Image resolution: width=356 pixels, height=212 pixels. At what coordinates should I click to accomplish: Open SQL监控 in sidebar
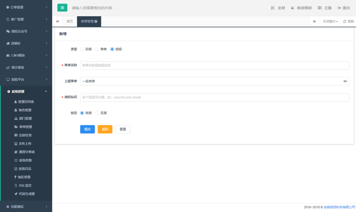[25, 185]
